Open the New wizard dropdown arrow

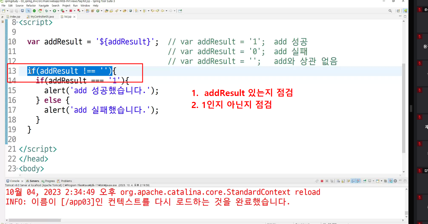pos(7,11)
